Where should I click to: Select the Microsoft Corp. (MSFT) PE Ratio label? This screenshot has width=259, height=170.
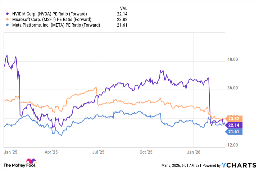click(52, 19)
